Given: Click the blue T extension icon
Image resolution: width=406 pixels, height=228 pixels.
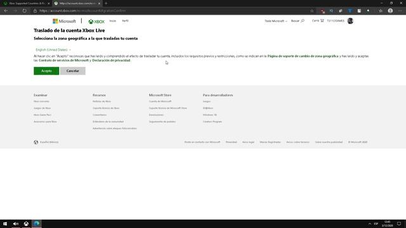Looking at the screenshot, I should pos(350,11).
